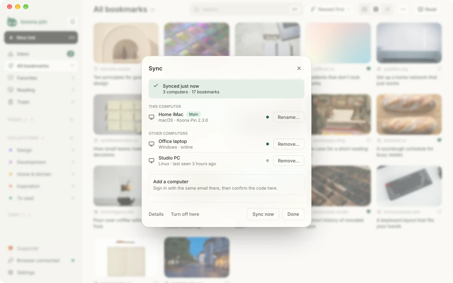Click the gray offline dot for Studio PC
This screenshot has height=283, width=453.
[268, 161]
